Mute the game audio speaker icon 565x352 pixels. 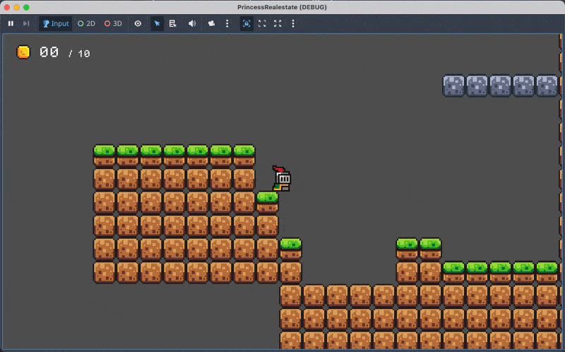pos(192,23)
